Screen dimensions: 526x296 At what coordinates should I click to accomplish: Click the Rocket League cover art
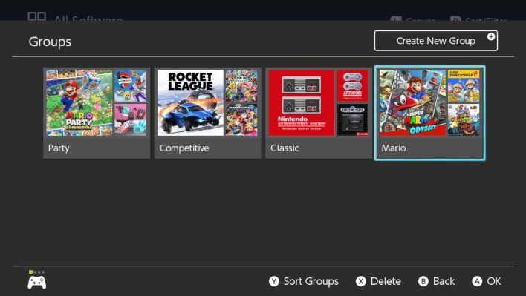(190, 102)
